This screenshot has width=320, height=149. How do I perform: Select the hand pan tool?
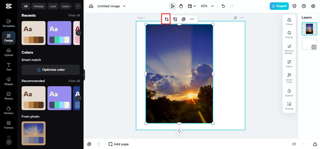tap(181, 6)
